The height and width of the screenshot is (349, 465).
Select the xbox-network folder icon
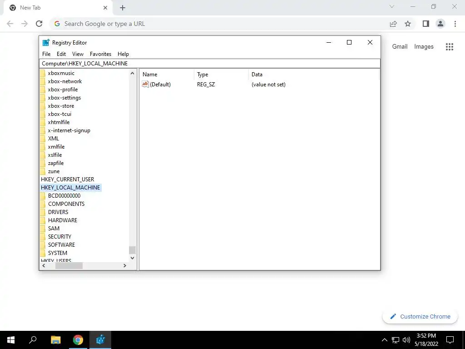(x=43, y=81)
